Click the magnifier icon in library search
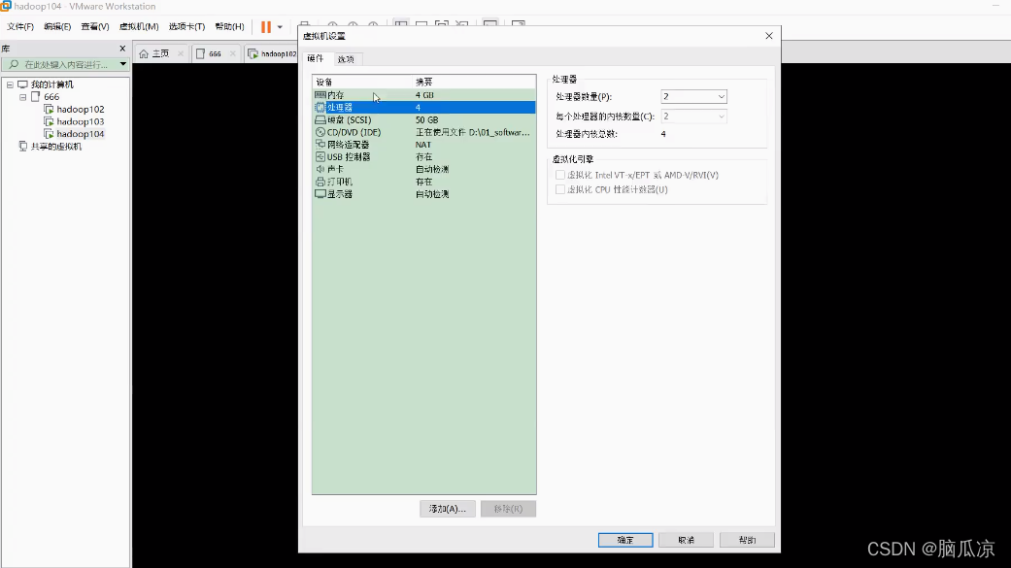Viewport: 1011px width, 568px height. (x=14, y=64)
